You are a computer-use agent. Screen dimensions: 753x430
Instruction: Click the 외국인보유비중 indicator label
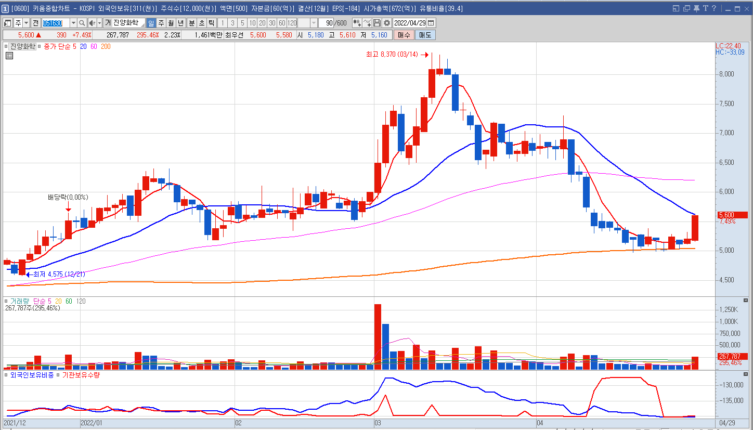[32, 374]
